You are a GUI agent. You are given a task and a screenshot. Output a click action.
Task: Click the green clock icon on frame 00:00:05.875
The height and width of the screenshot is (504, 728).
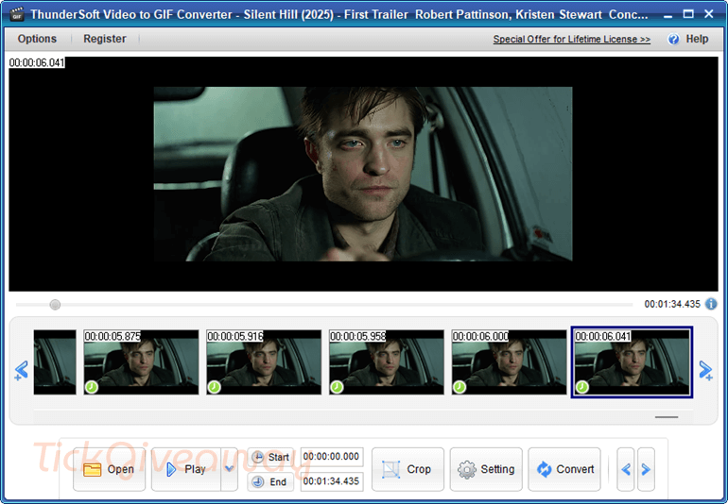(x=92, y=387)
